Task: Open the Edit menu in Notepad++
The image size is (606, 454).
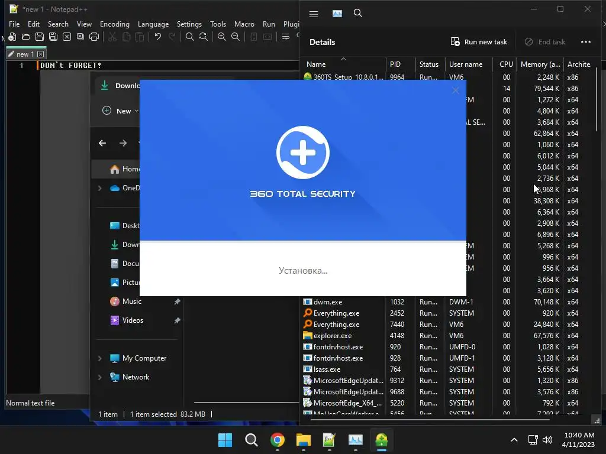Action: point(34,24)
